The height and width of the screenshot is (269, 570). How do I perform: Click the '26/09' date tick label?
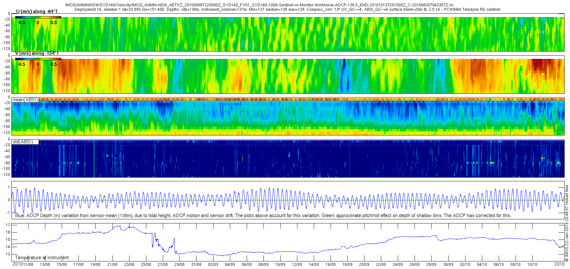(414, 265)
